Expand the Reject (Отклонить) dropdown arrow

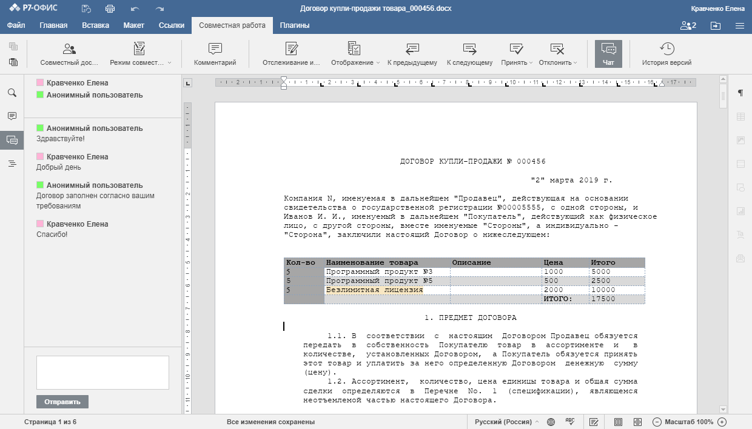pyautogui.click(x=575, y=63)
